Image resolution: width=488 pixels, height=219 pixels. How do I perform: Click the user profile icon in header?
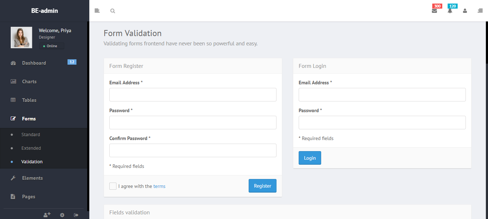point(465,11)
